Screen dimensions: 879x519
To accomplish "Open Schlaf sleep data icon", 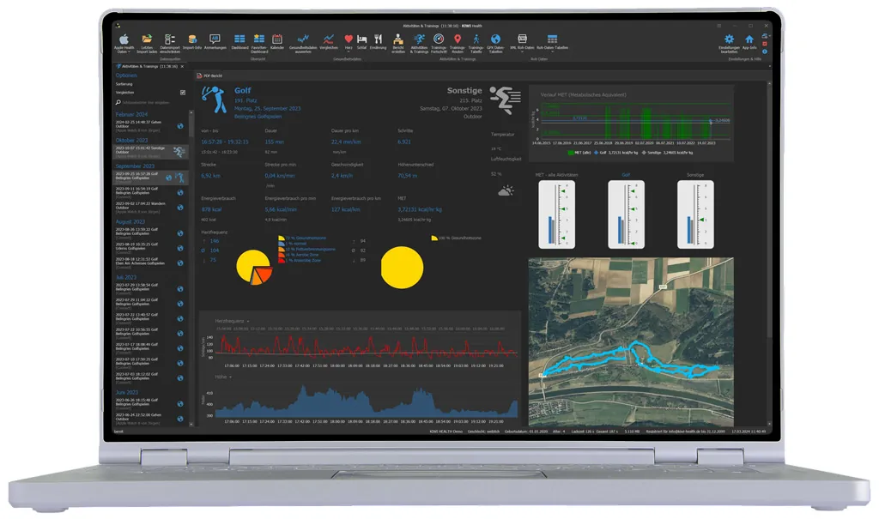I will (362, 40).
